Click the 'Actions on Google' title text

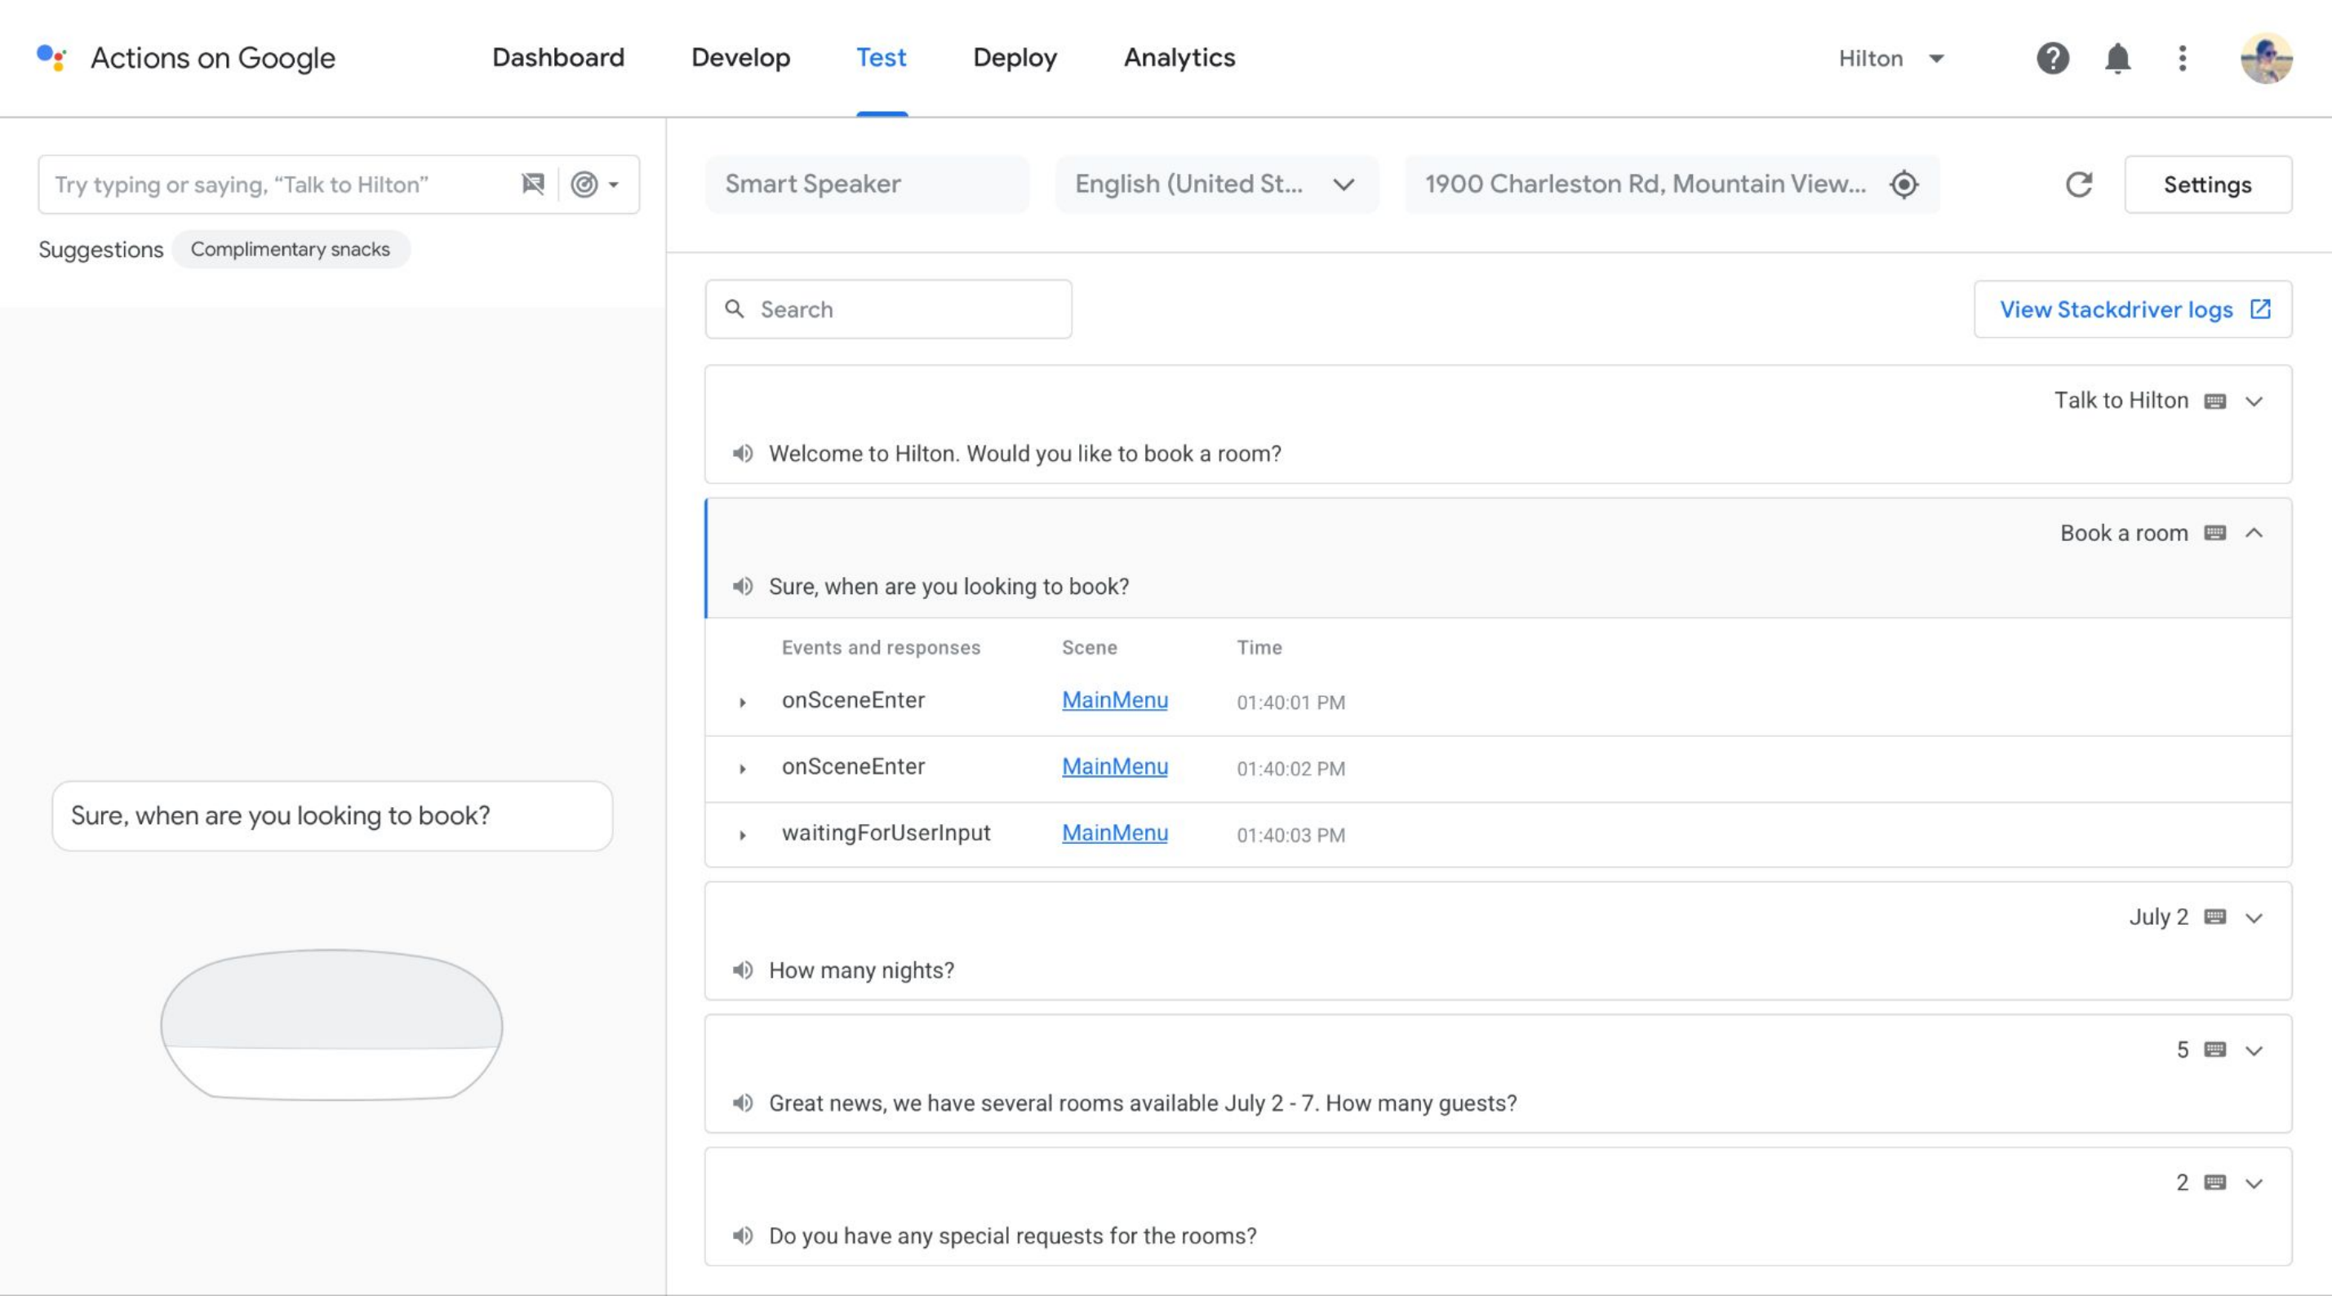pyautogui.click(x=213, y=57)
